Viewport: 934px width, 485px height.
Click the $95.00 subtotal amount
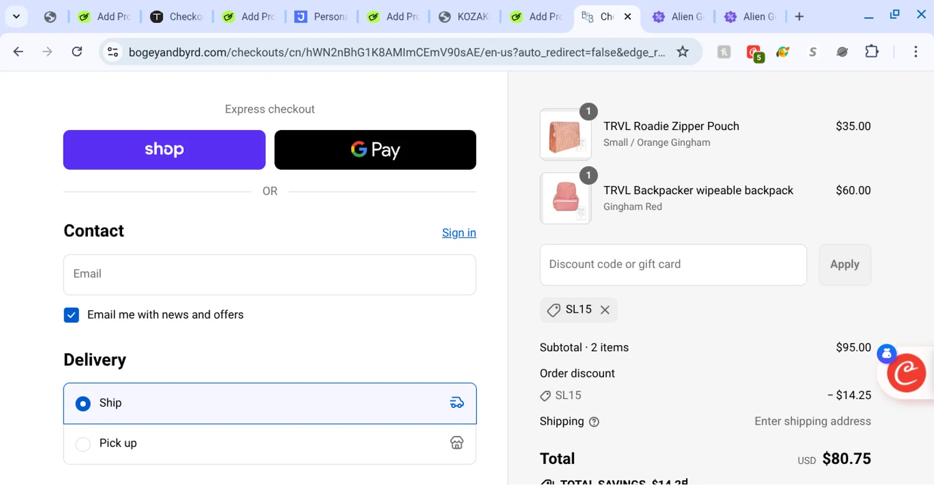(x=853, y=348)
